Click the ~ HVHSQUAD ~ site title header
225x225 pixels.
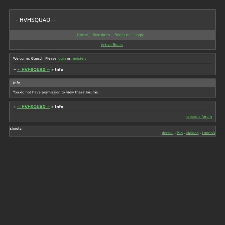[35, 20]
